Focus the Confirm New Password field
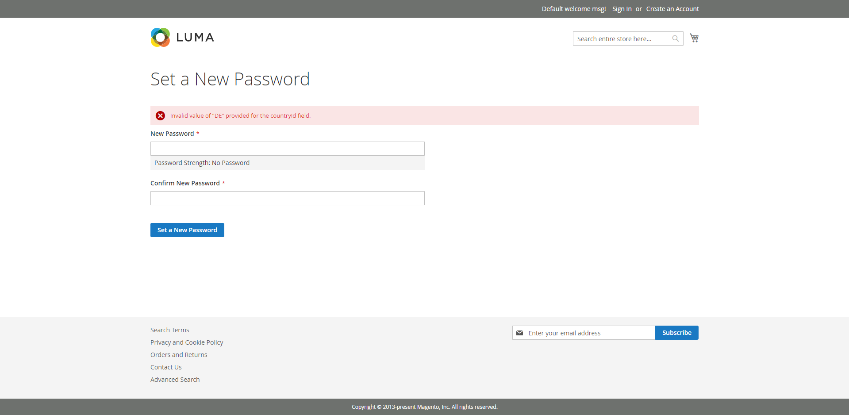The height and width of the screenshot is (415, 849). [288, 198]
